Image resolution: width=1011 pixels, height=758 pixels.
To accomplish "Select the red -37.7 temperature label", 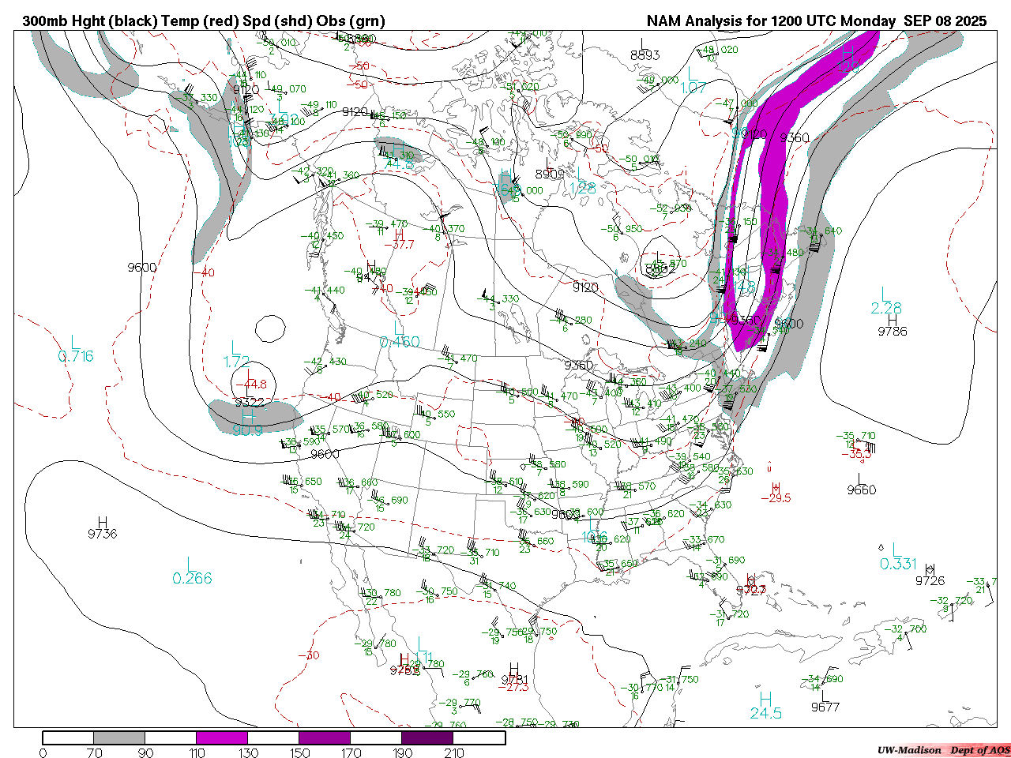I will tap(399, 245).
